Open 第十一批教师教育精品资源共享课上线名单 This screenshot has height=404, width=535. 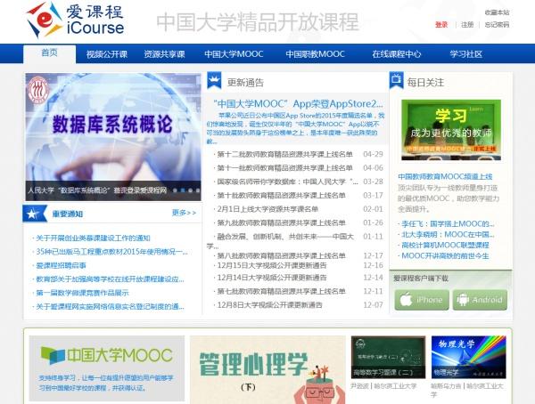(285, 168)
